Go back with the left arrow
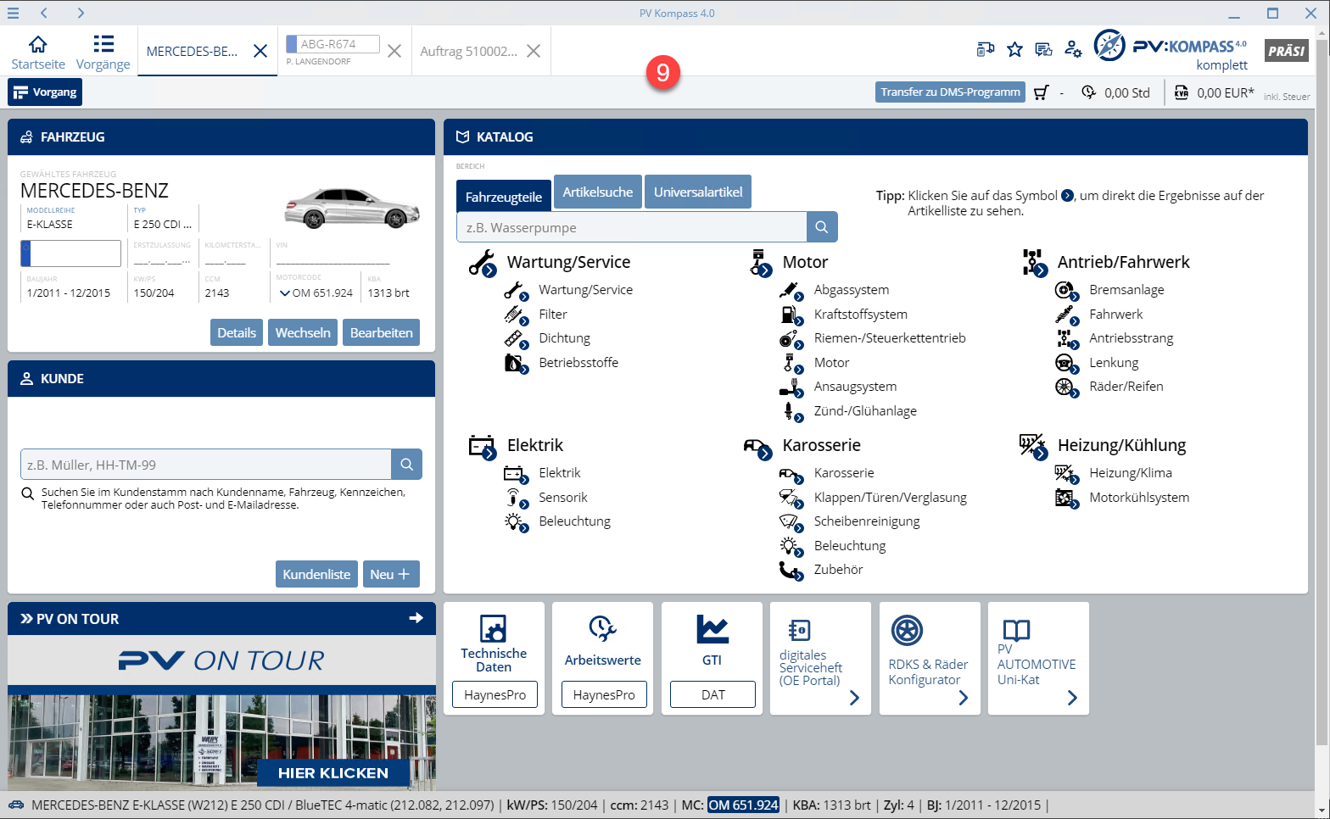1330x819 pixels. (x=44, y=13)
